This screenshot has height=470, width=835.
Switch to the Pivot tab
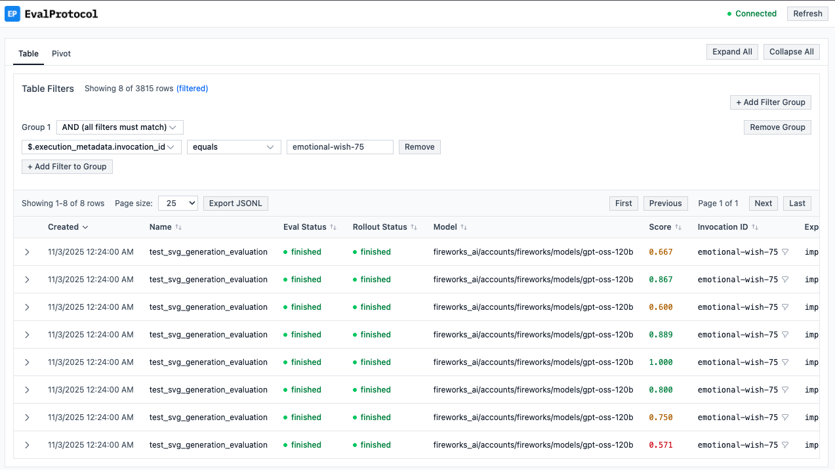pyautogui.click(x=61, y=53)
